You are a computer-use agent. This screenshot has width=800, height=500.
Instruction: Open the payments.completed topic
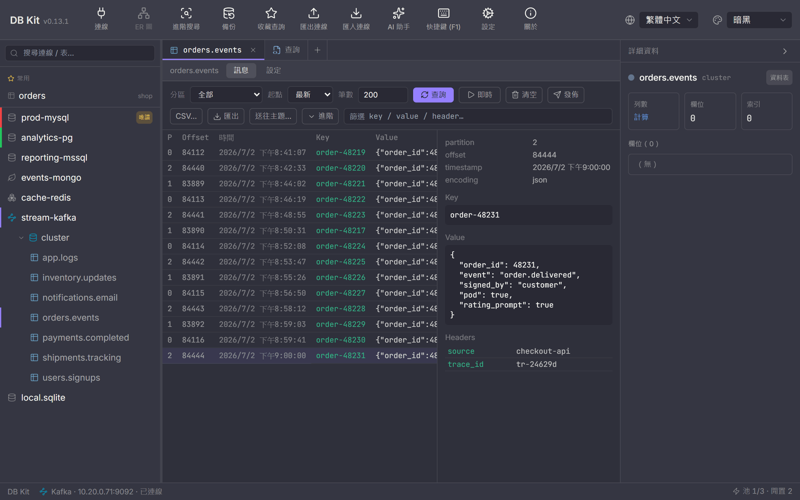click(x=80, y=337)
